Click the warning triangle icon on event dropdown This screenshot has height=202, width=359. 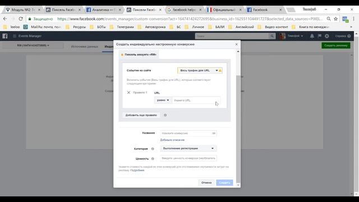click(x=220, y=71)
